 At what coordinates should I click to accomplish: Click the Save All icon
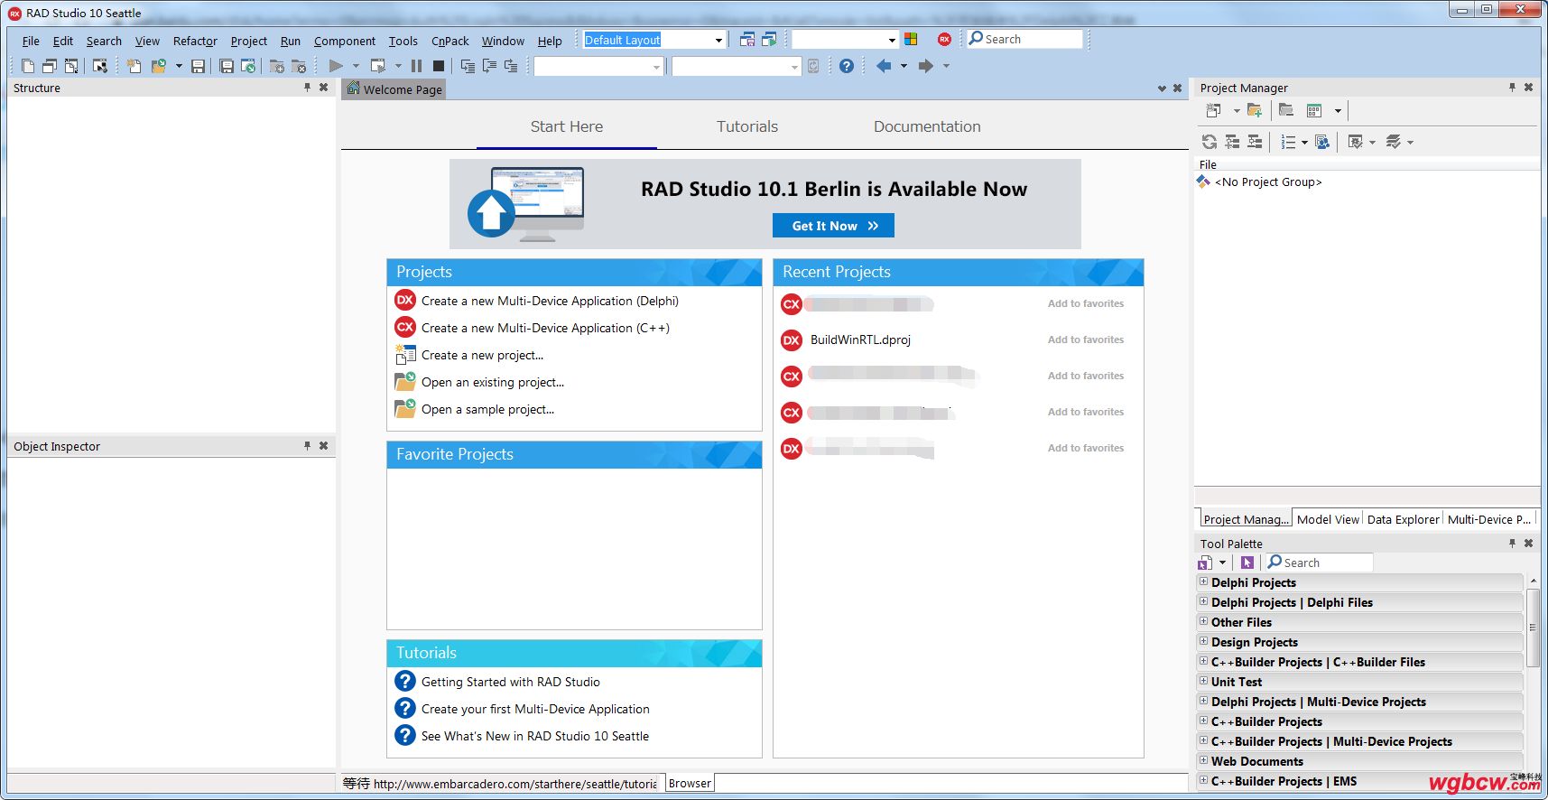[x=227, y=66]
